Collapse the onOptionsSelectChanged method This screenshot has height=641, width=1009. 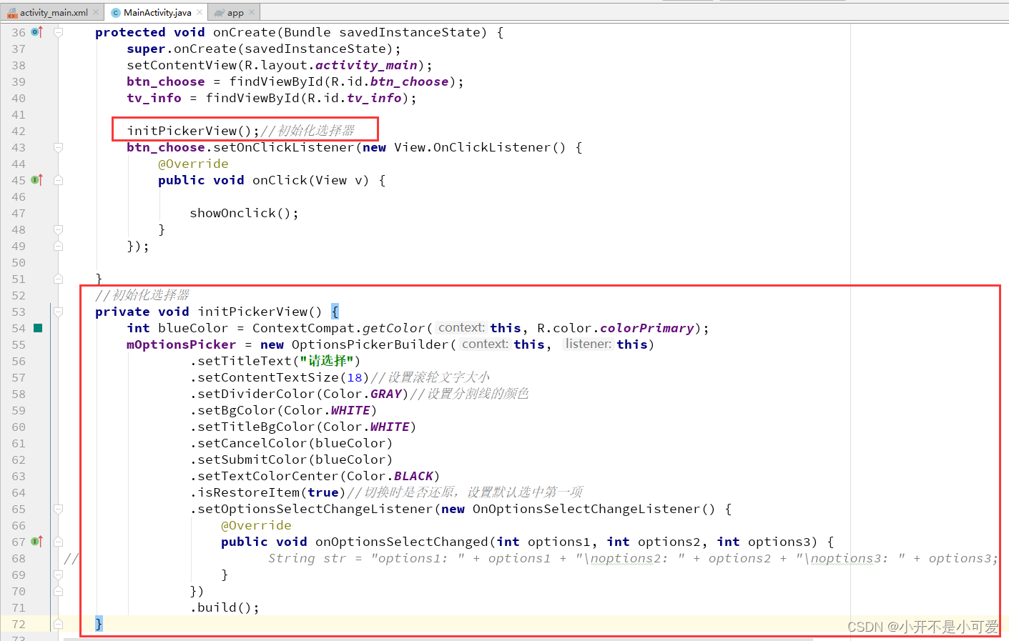pyautogui.click(x=58, y=541)
